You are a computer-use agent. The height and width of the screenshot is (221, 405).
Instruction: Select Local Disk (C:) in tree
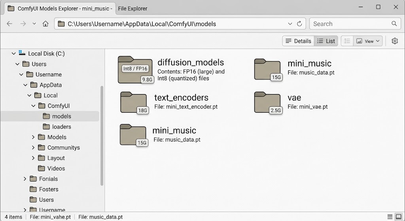[x=46, y=54]
